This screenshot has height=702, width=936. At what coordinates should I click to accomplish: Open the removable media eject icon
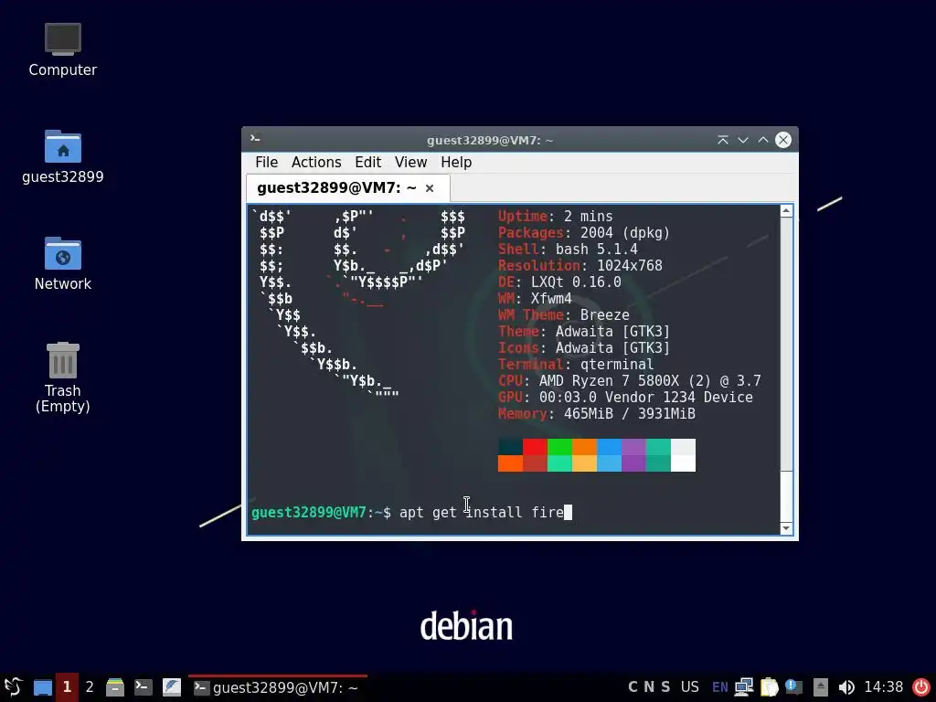tap(821, 687)
